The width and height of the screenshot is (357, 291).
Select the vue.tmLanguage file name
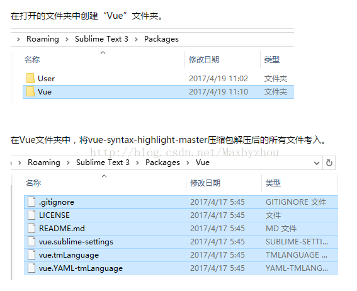tap(69, 255)
